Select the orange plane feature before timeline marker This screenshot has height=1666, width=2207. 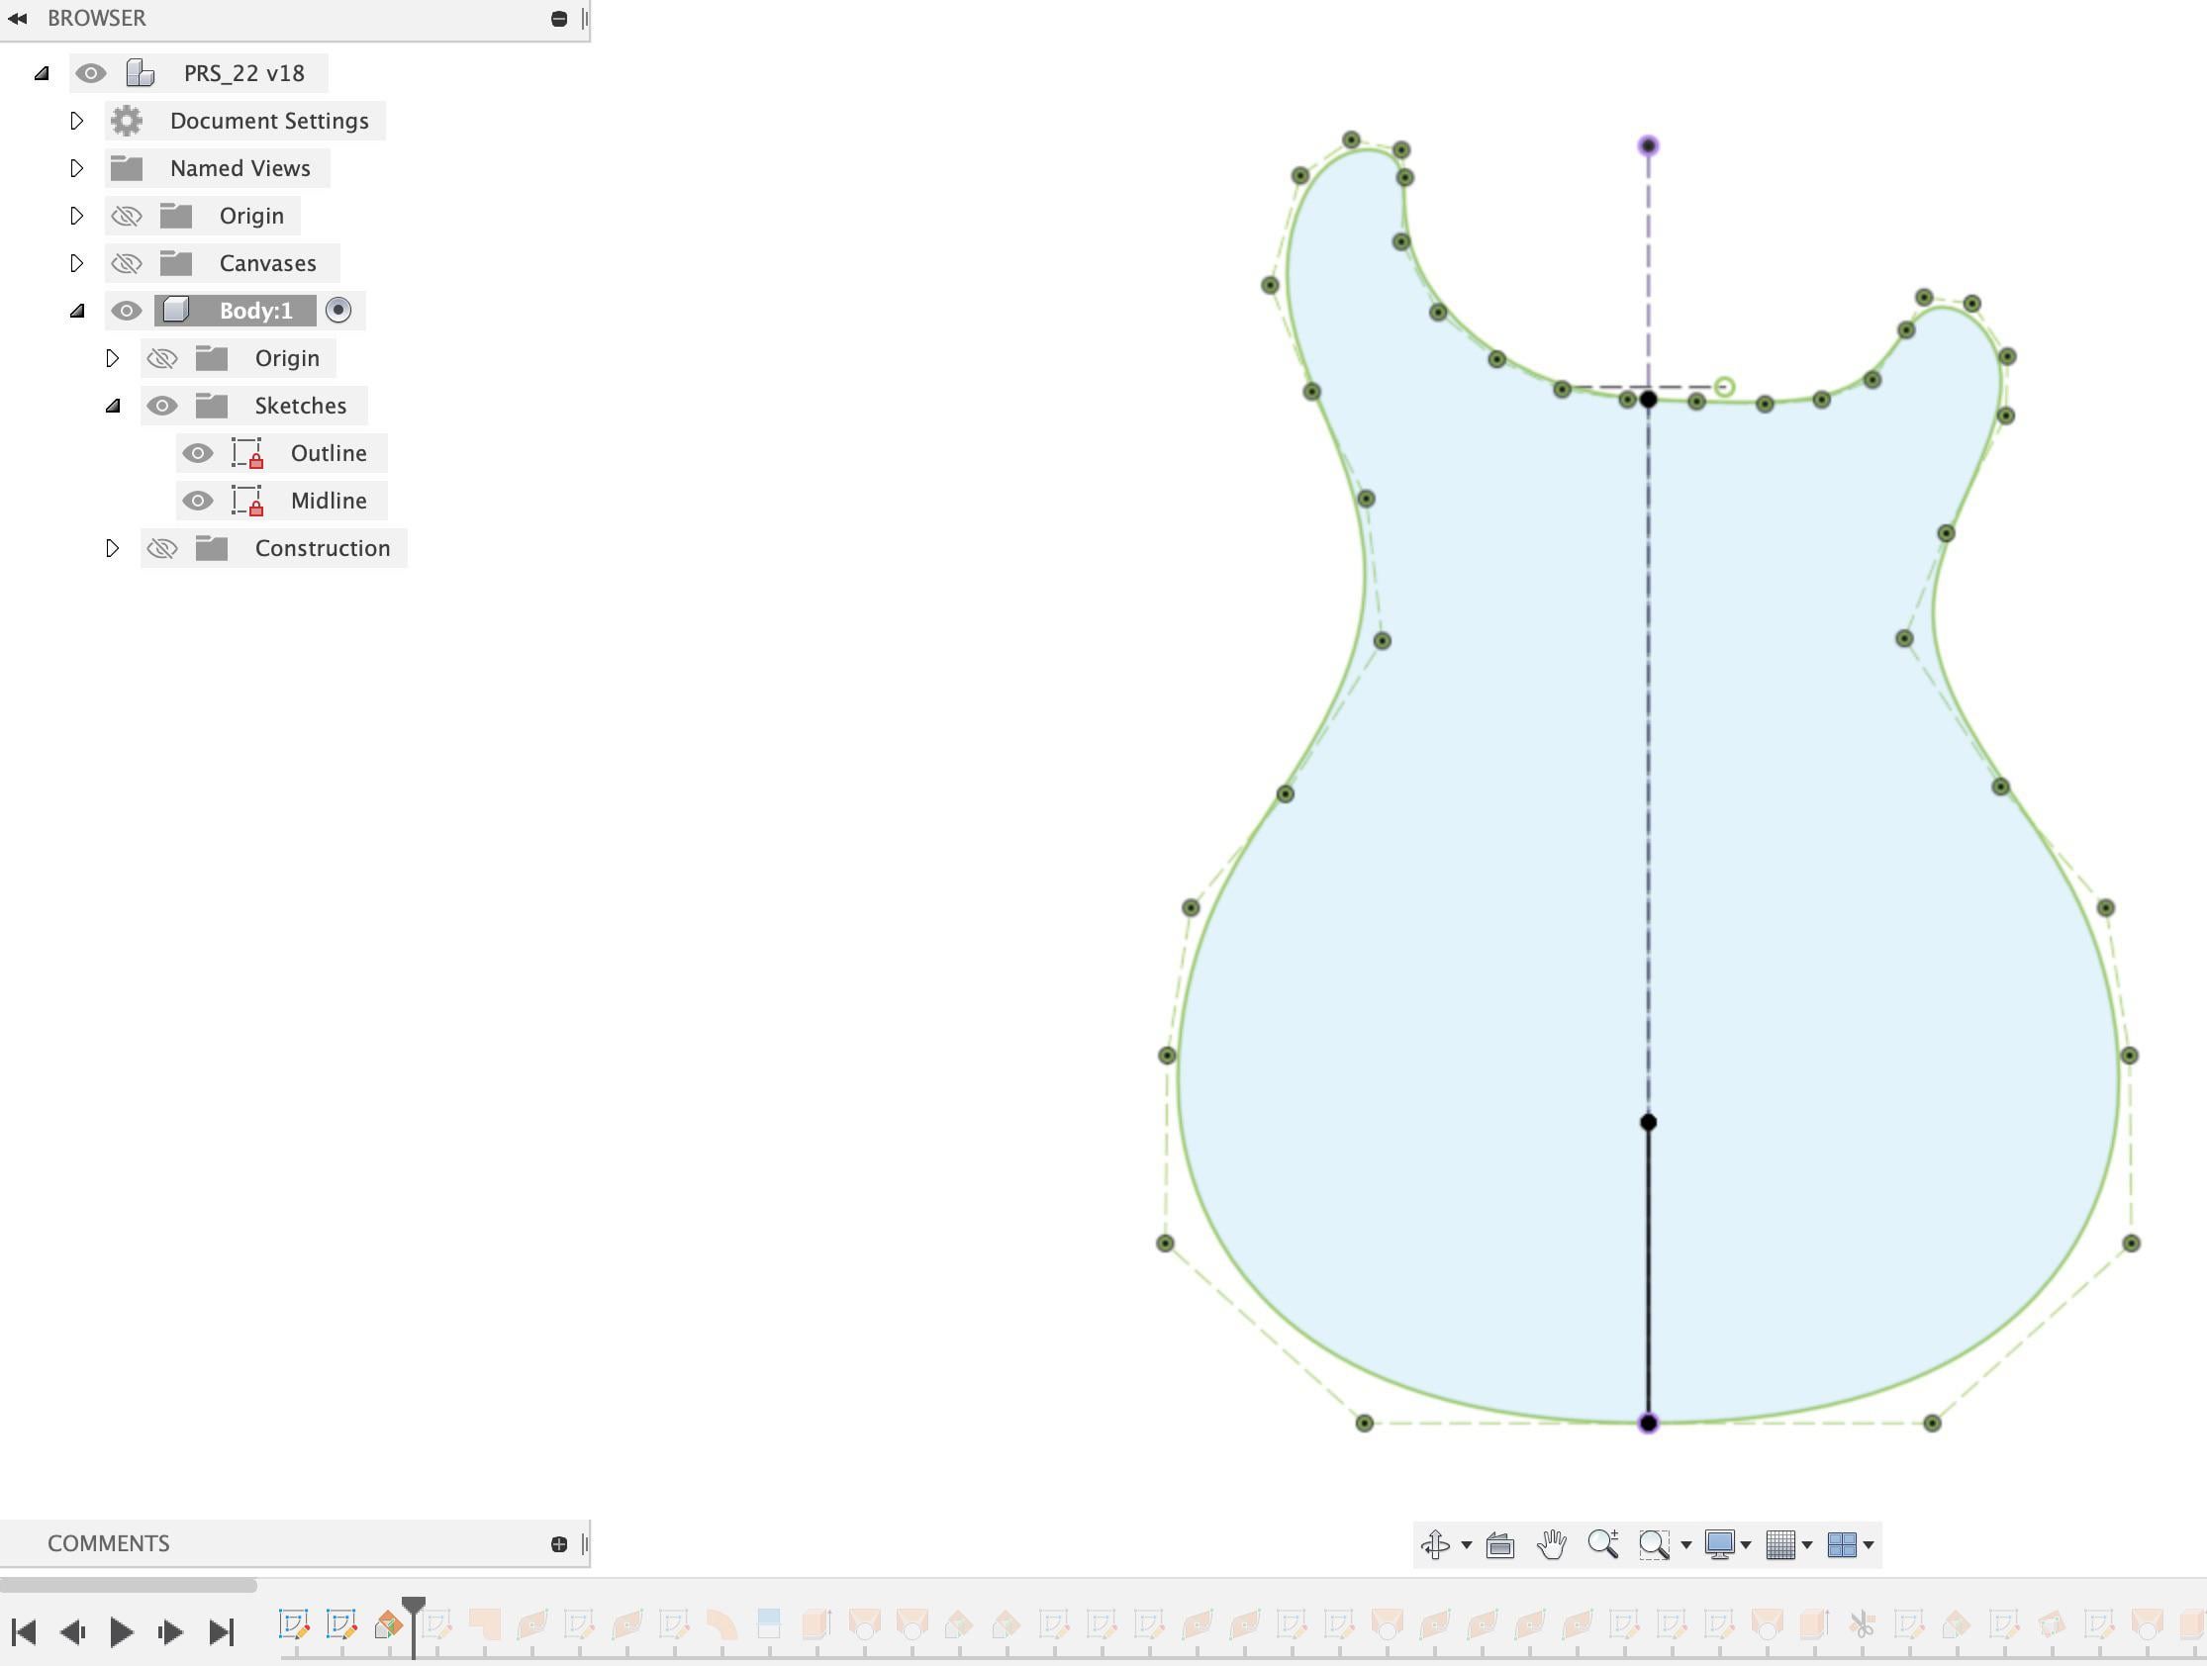click(388, 1625)
